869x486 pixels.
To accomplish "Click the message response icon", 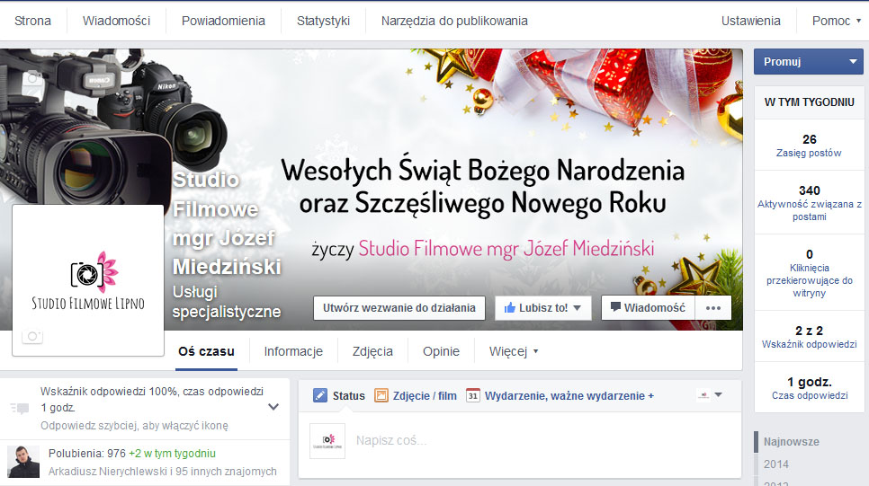I will tap(20, 409).
